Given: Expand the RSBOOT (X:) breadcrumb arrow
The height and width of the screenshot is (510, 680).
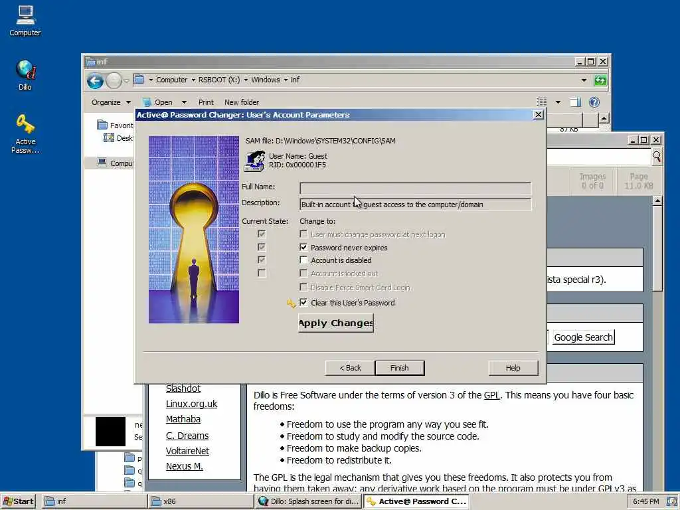Looking at the screenshot, I should click(246, 80).
